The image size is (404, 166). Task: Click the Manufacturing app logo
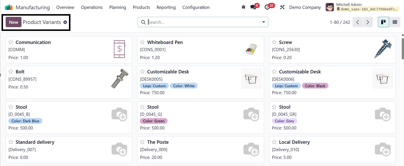(x=9, y=7)
